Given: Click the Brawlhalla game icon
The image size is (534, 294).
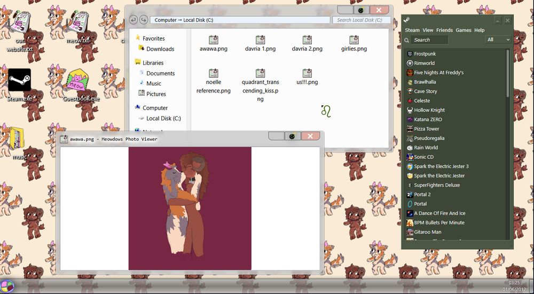Looking at the screenshot, I should [x=410, y=82].
